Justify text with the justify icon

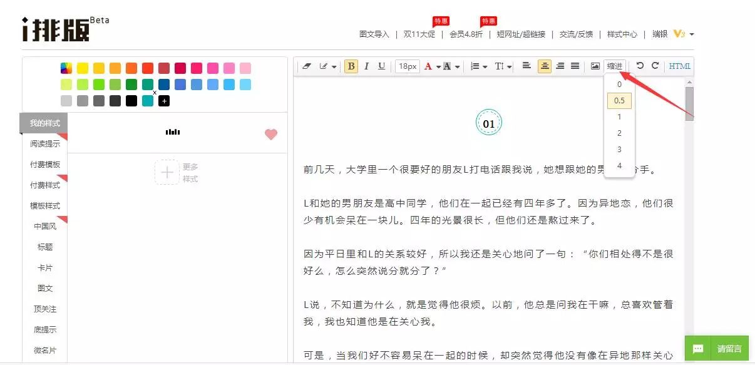pos(575,66)
